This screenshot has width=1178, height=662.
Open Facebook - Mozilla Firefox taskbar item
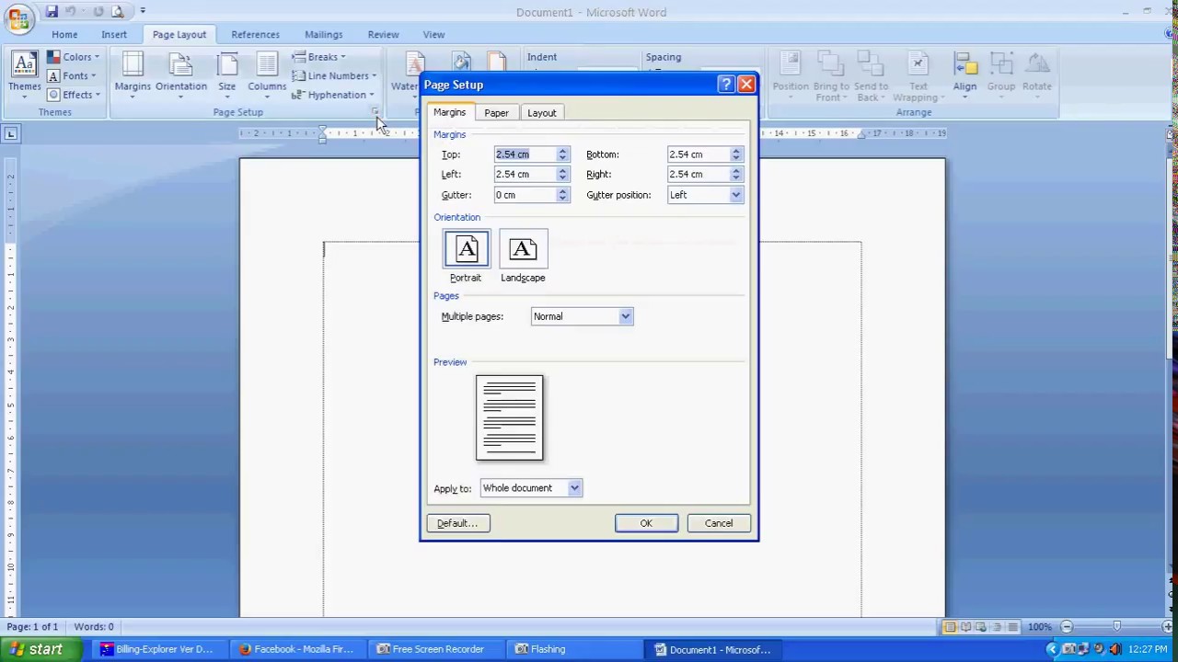297,649
